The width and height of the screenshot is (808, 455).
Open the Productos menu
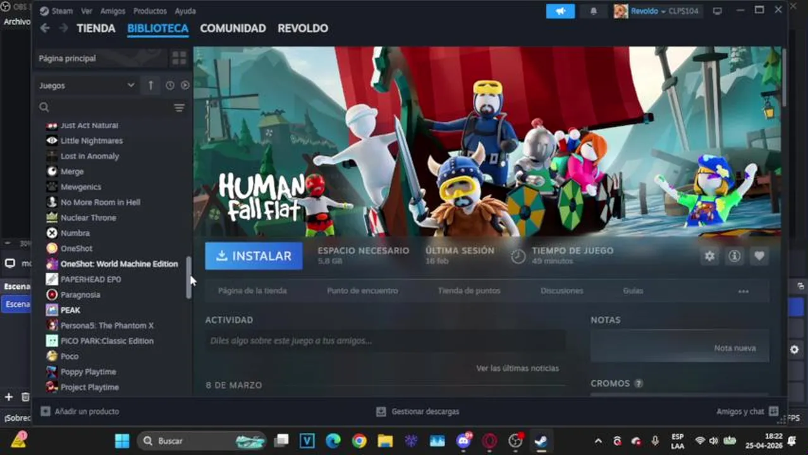(150, 11)
